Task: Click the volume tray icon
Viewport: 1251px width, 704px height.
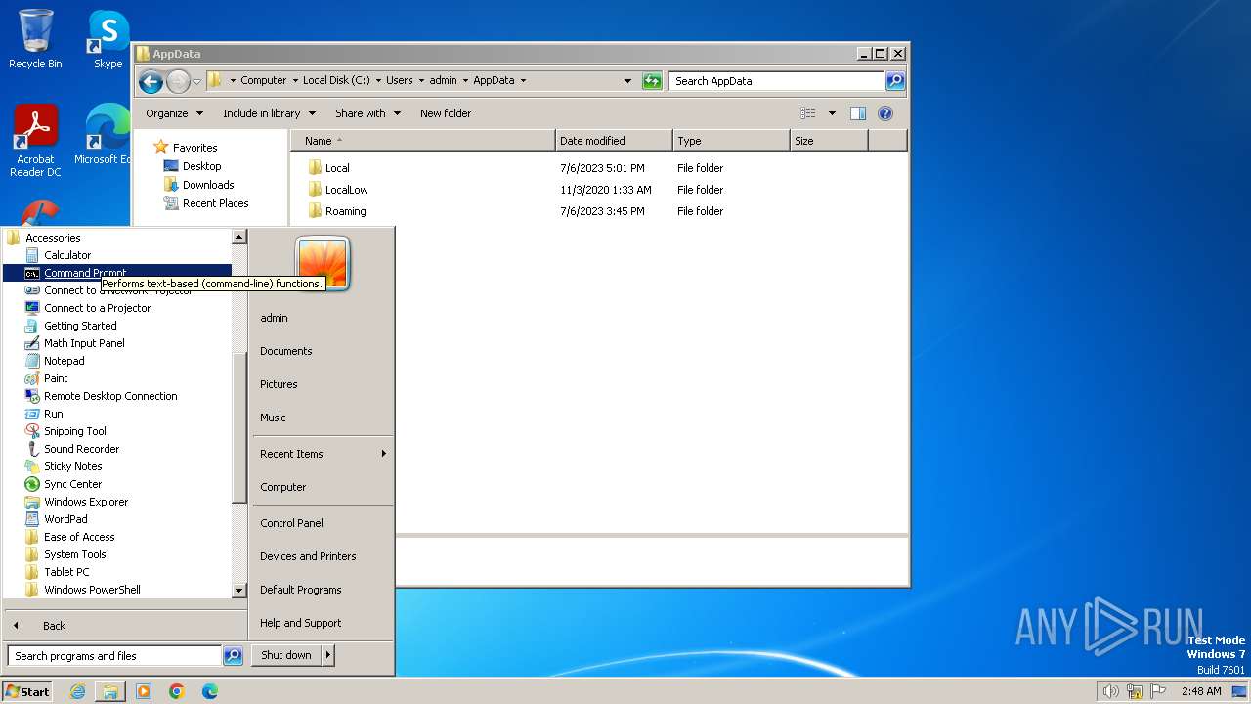Action: point(1110,691)
